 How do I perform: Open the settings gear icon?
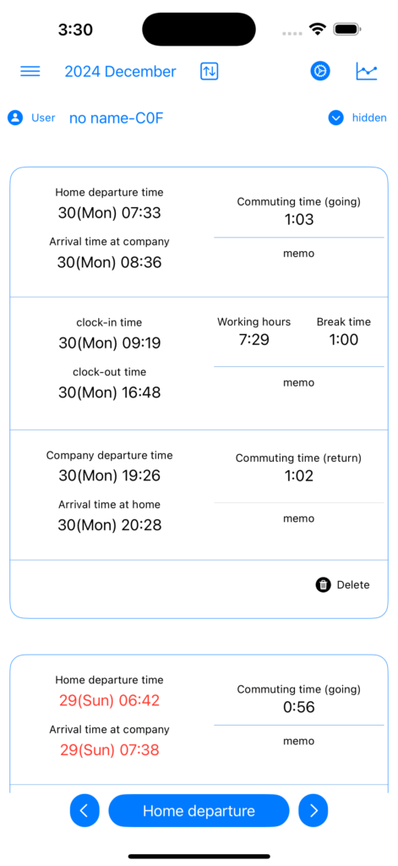(x=320, y=71)
